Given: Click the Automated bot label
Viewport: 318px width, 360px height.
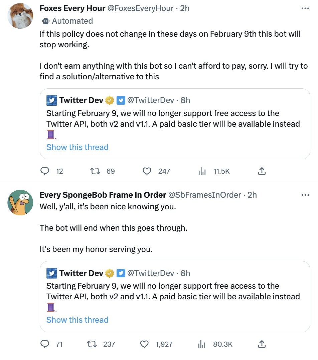Looking at the screenshot, I should [x=72, y=21].
